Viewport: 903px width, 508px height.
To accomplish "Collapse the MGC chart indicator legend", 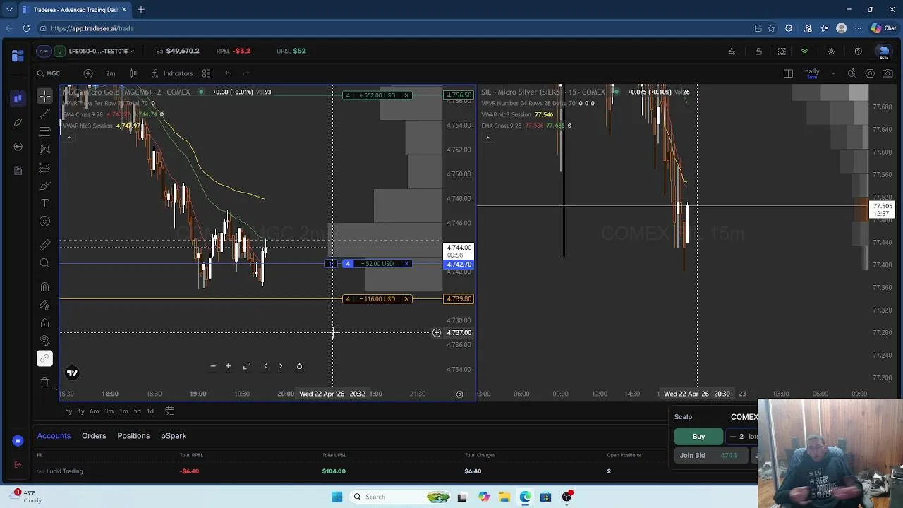I will click(69, 138).
